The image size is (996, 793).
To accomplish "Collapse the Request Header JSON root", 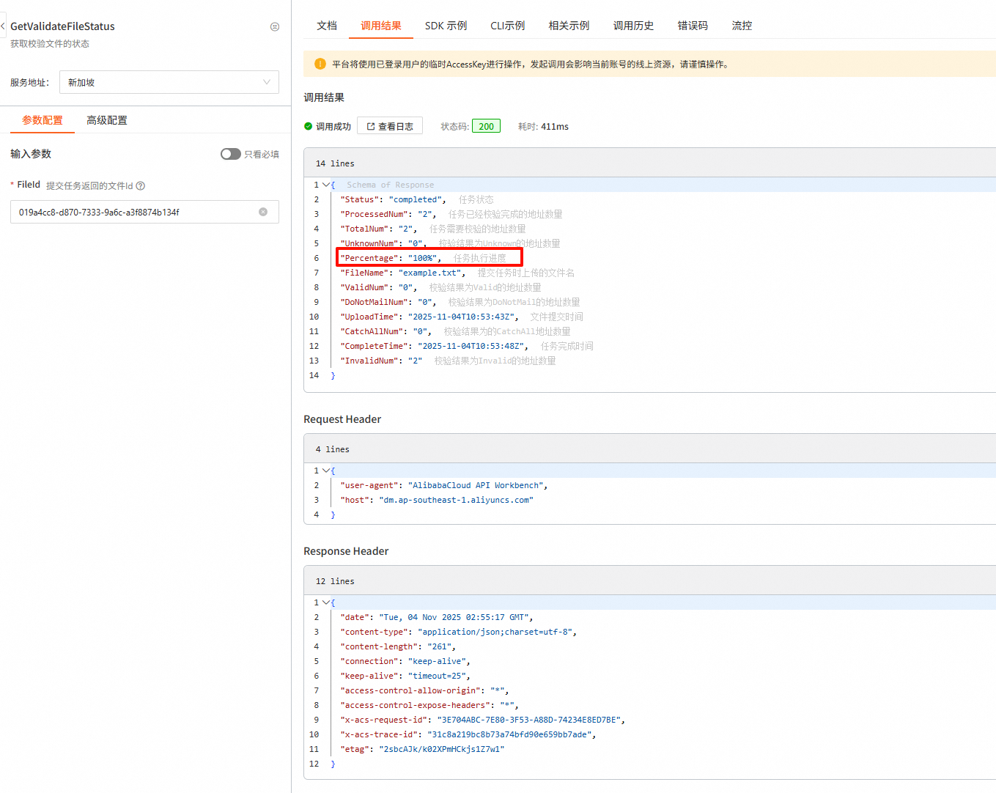I will pyautogui.click(x=326, y=471).
